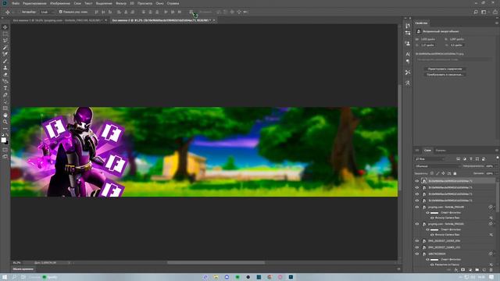This screenshot has width=500, height=281.
Task: Click Photoshop icon in the taskbar
Action: [291, 277]
